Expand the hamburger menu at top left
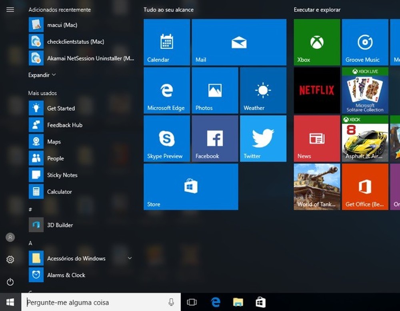 click(x=10, y=9)
